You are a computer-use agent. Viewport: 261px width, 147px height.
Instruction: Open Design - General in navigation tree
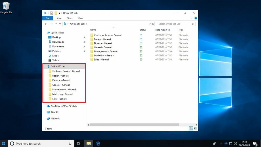(61, 76)
